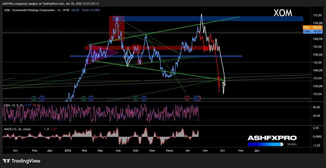This screenshot has height=168, width=326.
Task: Click the TradingView logo at the bottom left
Action: pyautogui.click(x=22, y=161)
